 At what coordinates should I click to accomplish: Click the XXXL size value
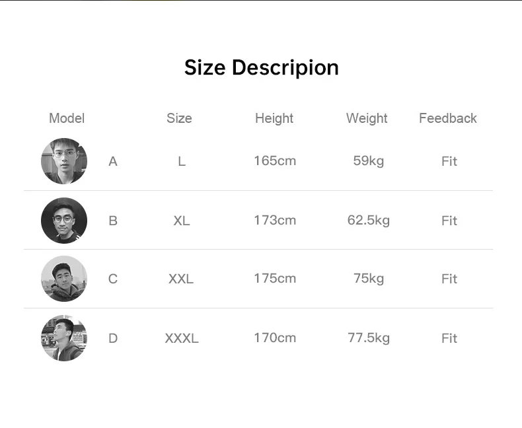[x=182, y=338]
